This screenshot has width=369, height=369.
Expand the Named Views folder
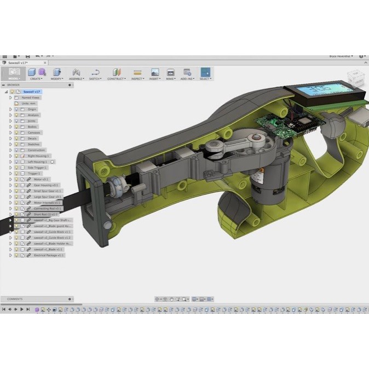pos(10,97)
